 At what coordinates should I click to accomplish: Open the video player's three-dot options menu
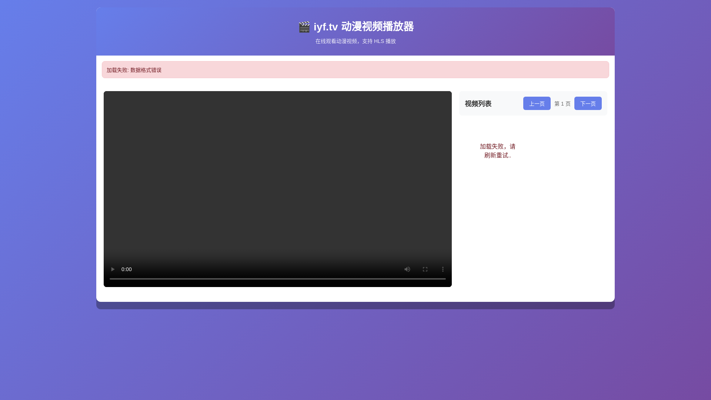tap(443, 269)
